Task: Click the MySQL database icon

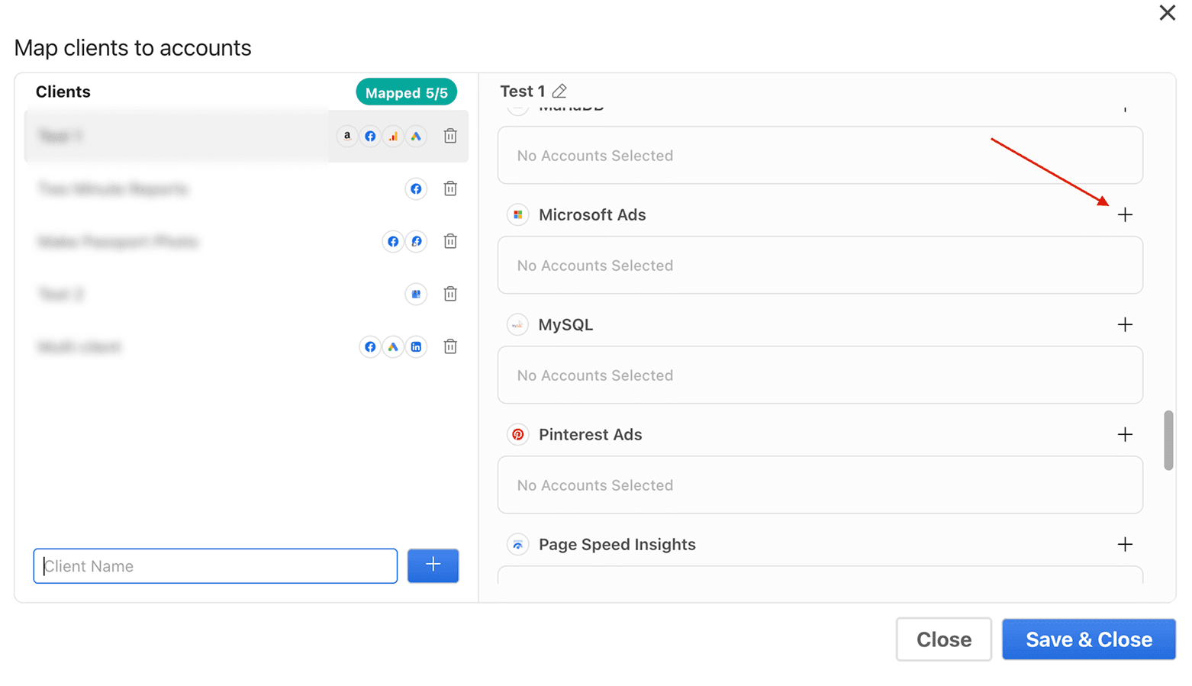Action: point(518,324)
